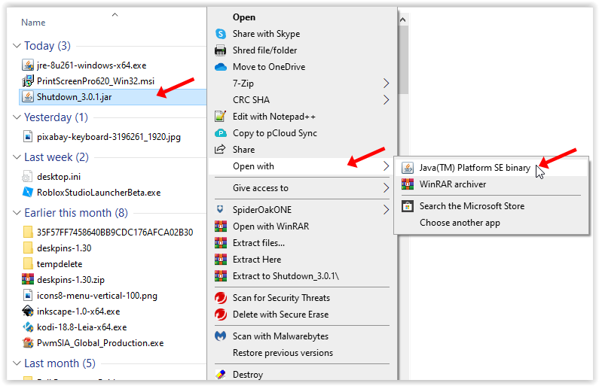Click the shredder icon for Shred file/folder
599x386 pixels.
click(221, 50)
